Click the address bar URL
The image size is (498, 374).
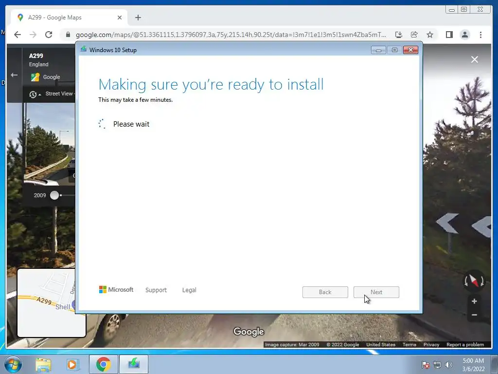(231, 35)
